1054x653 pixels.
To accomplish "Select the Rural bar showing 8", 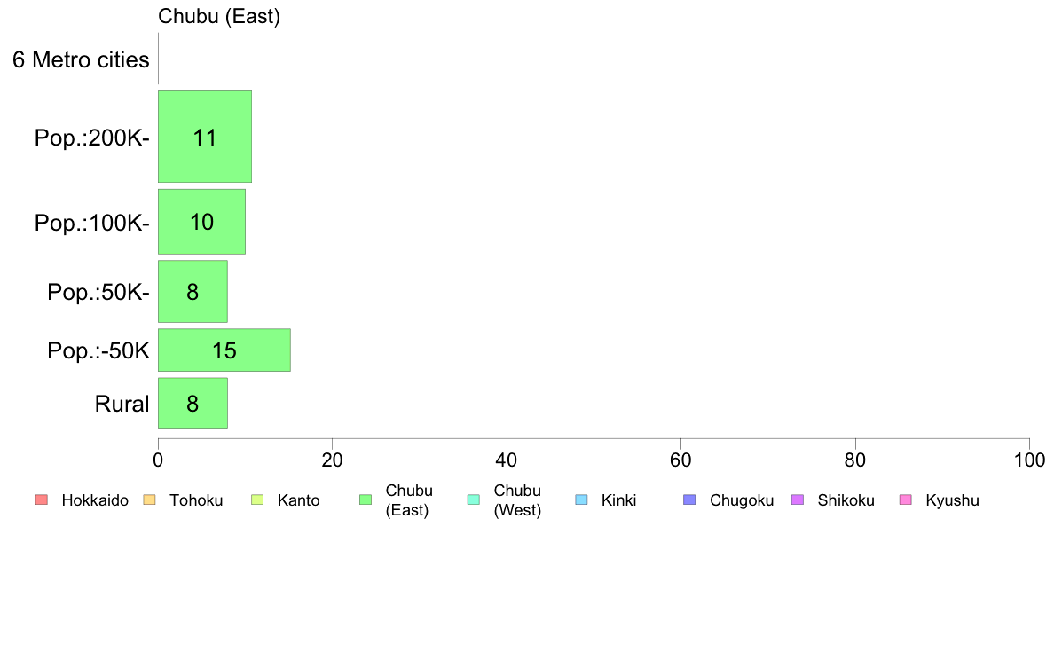I will (x=193, y=403).
